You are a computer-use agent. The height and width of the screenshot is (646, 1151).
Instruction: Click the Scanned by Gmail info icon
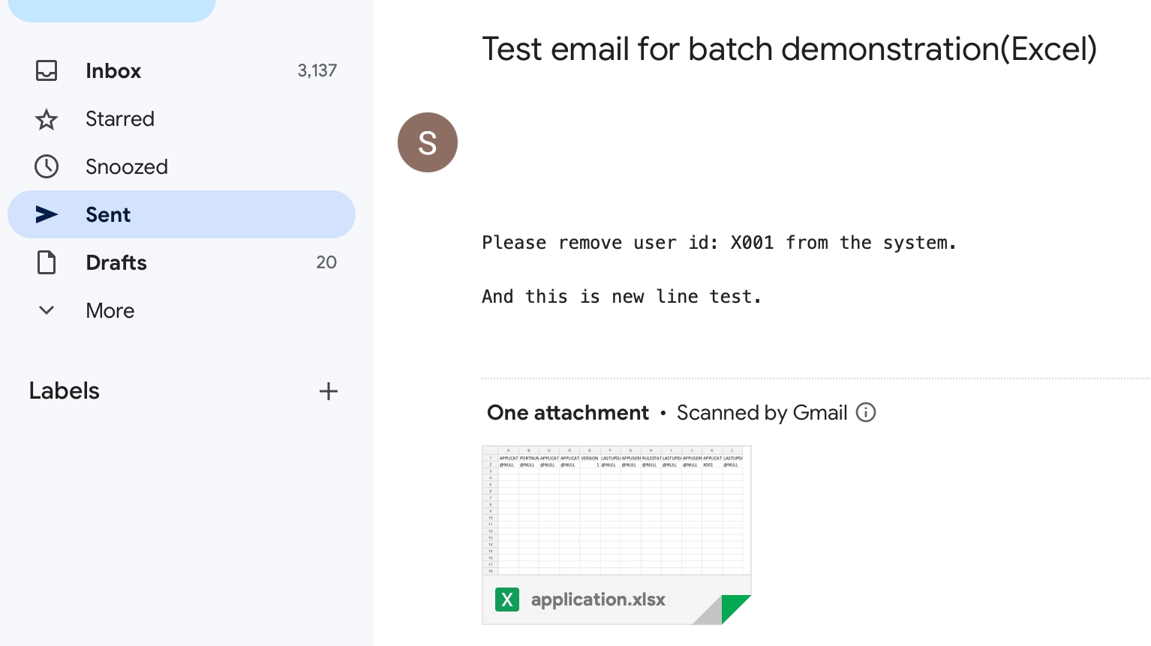[866, 413]
